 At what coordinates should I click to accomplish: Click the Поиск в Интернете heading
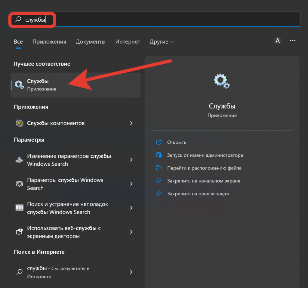pos(39,252)
